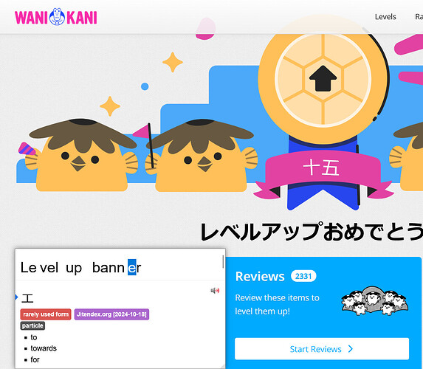Click the WaniKani logo
Viewport: 423px width, 369px height.
tap(56, 17)
